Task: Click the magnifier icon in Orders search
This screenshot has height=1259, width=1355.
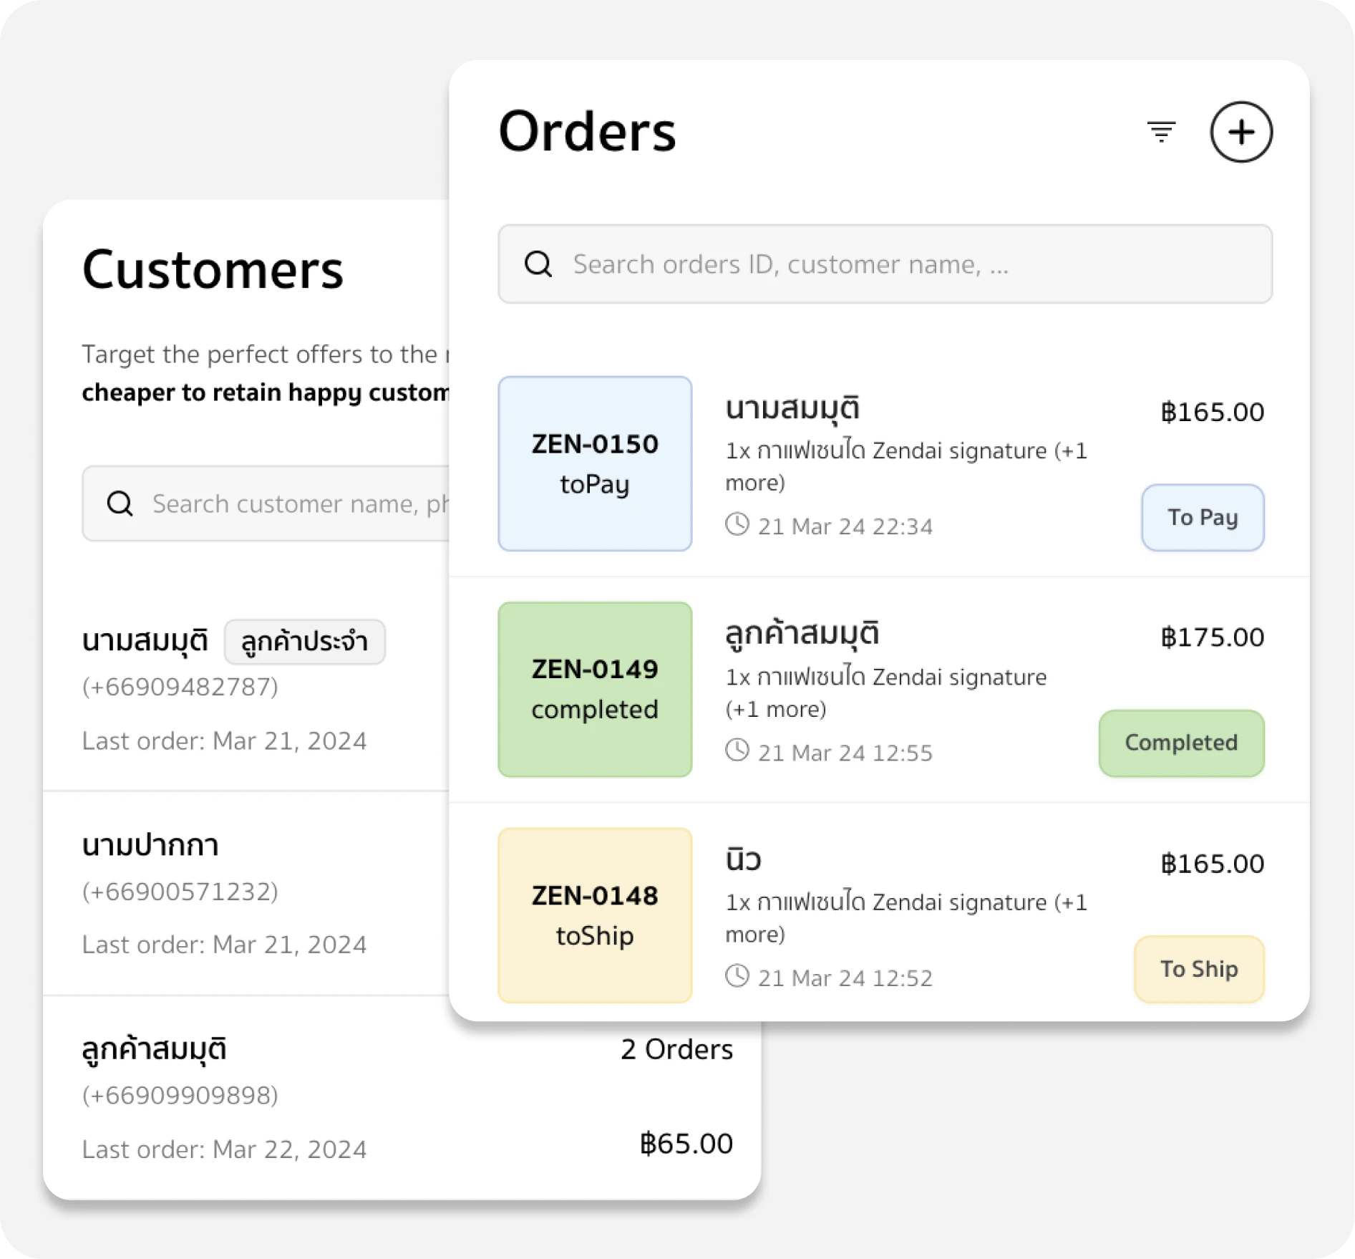Action: (538, 264)
